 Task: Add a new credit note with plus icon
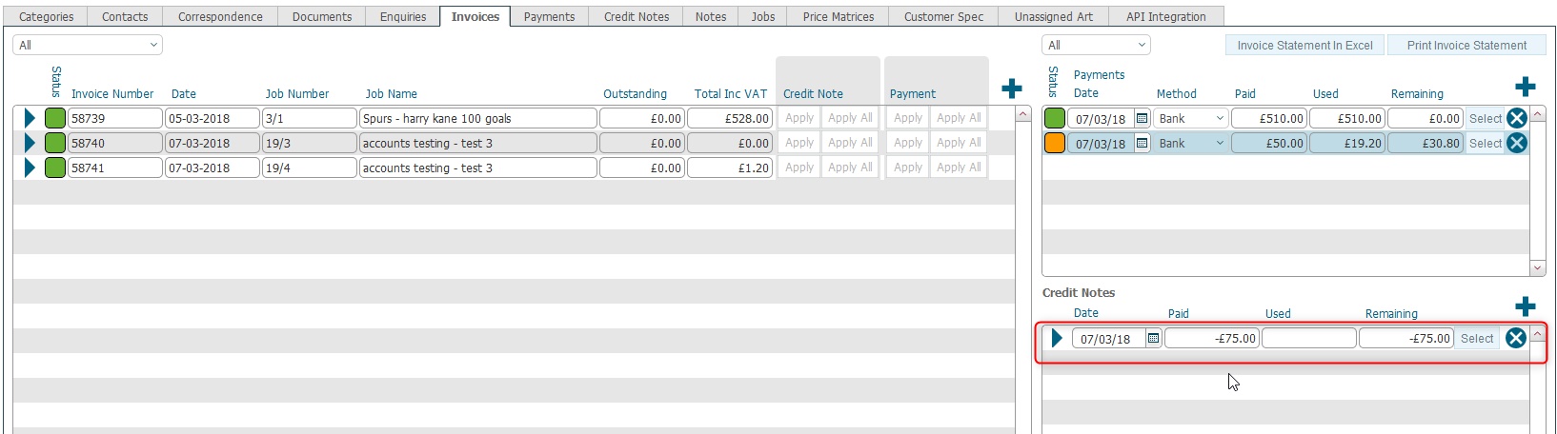(x=1525, y=306)
